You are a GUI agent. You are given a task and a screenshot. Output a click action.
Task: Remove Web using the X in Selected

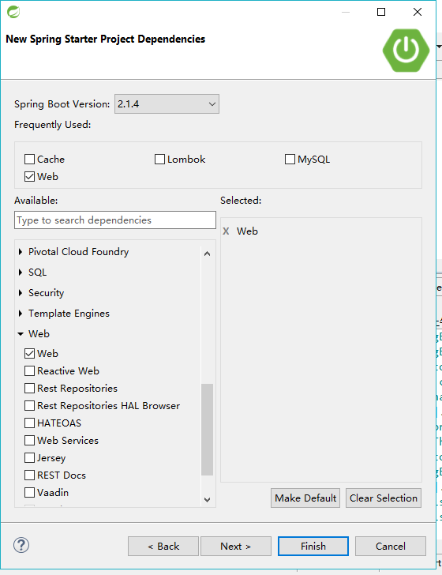click(226, 231)
